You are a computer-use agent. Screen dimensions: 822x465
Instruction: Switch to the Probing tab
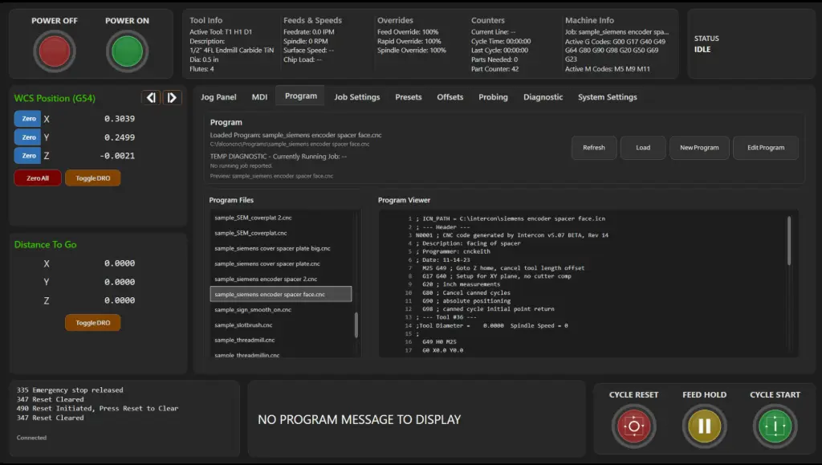point(493,97)
